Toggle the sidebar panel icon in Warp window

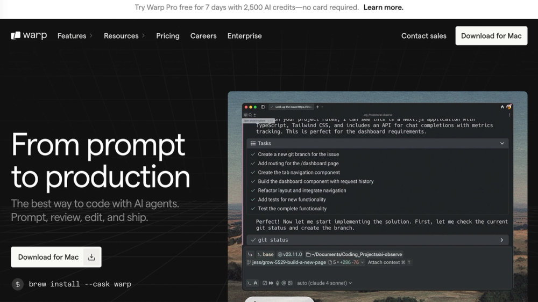(263, 107)
